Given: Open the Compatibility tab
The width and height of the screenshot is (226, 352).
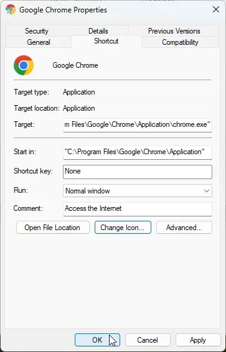Looking at the screenshot, I should (x=180, y=42).
